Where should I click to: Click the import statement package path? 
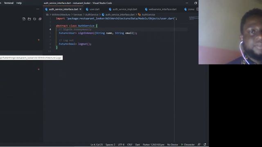tap(121, 18)
